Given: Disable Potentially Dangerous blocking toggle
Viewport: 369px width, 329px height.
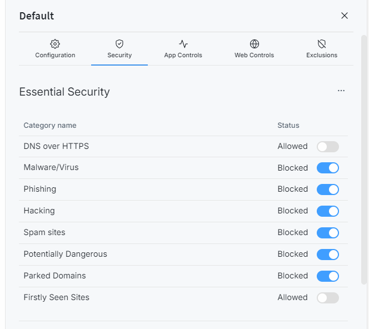Looking at the screenshot, I should 327,255.
